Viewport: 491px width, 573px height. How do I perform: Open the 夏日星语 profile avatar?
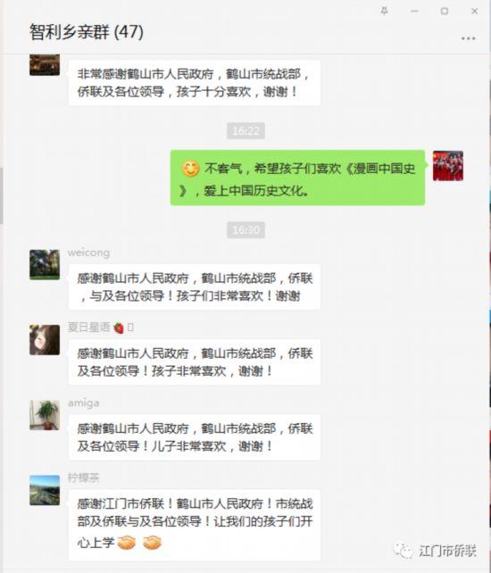[45, 340]
